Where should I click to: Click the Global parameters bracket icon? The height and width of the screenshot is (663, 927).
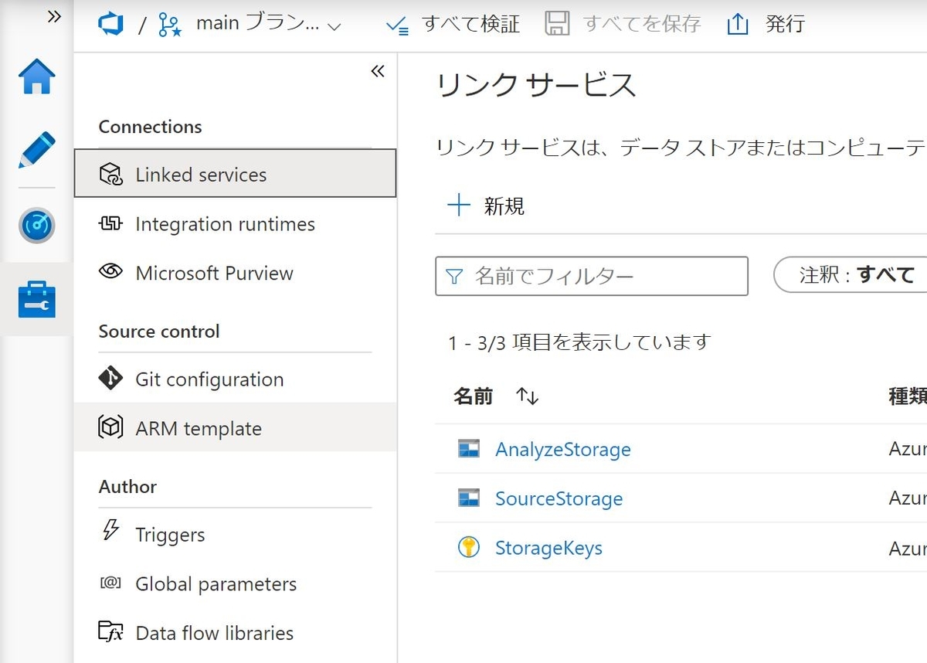point(111,583)
